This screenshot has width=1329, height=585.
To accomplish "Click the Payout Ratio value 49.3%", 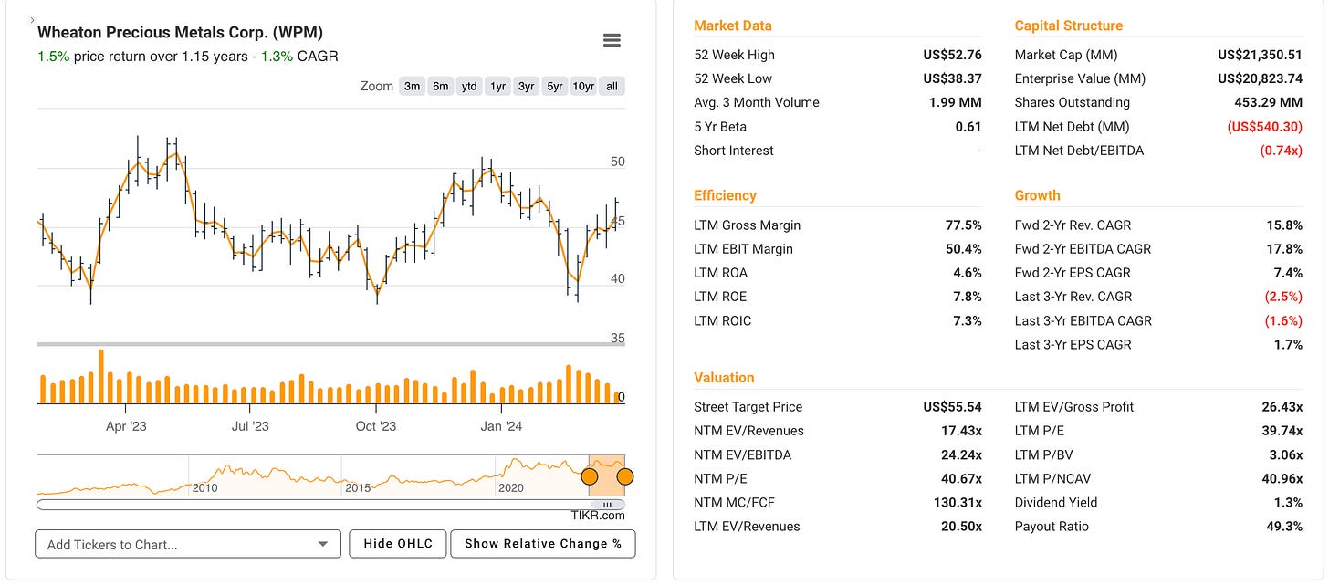I will [1284, 527].
